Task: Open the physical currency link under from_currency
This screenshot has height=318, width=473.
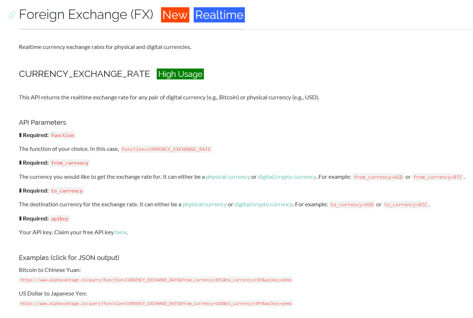Action: [x=228, y=177]
